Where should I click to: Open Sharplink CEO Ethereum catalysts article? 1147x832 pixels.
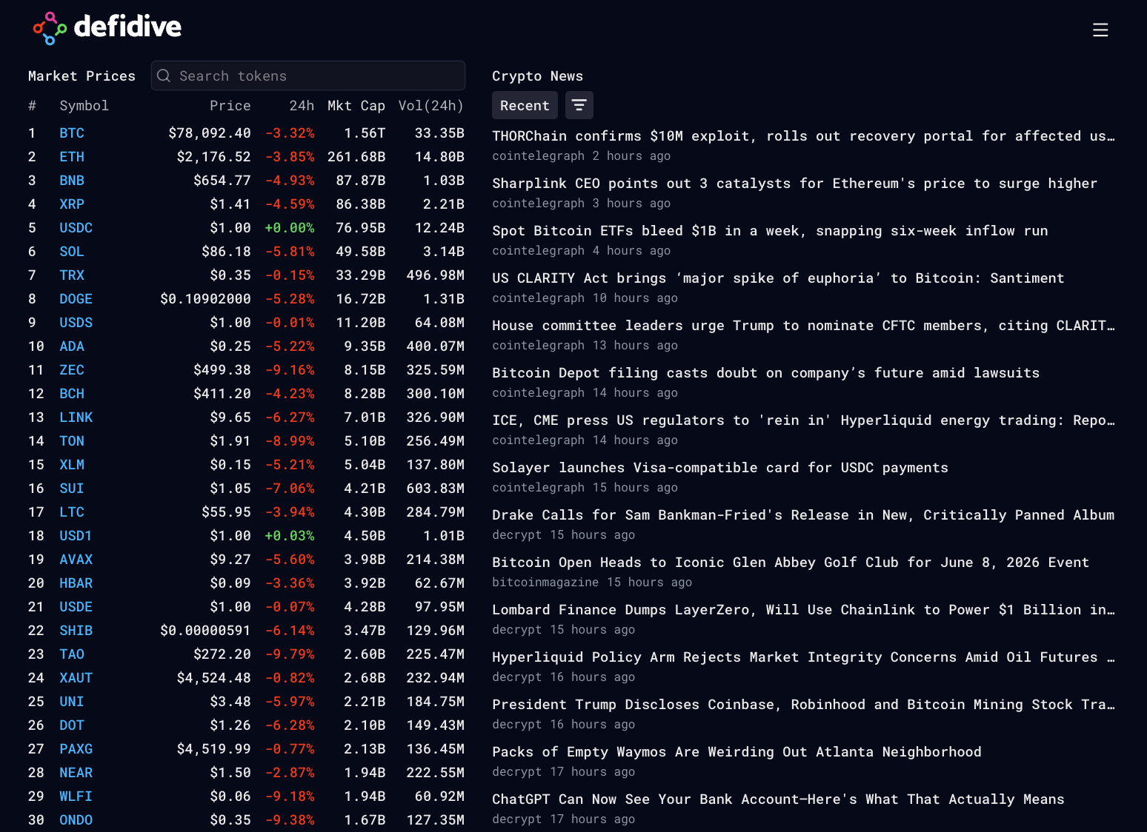click(x=795, y=184)
